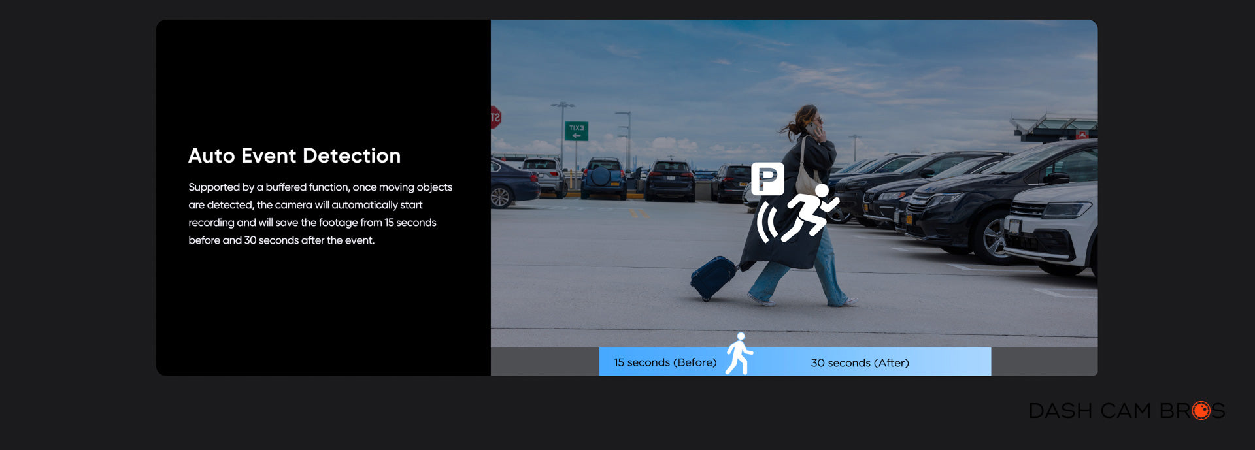Click the blue rolling suitcase
This screenshot has width=1255, height=450.
click(712, 277)
